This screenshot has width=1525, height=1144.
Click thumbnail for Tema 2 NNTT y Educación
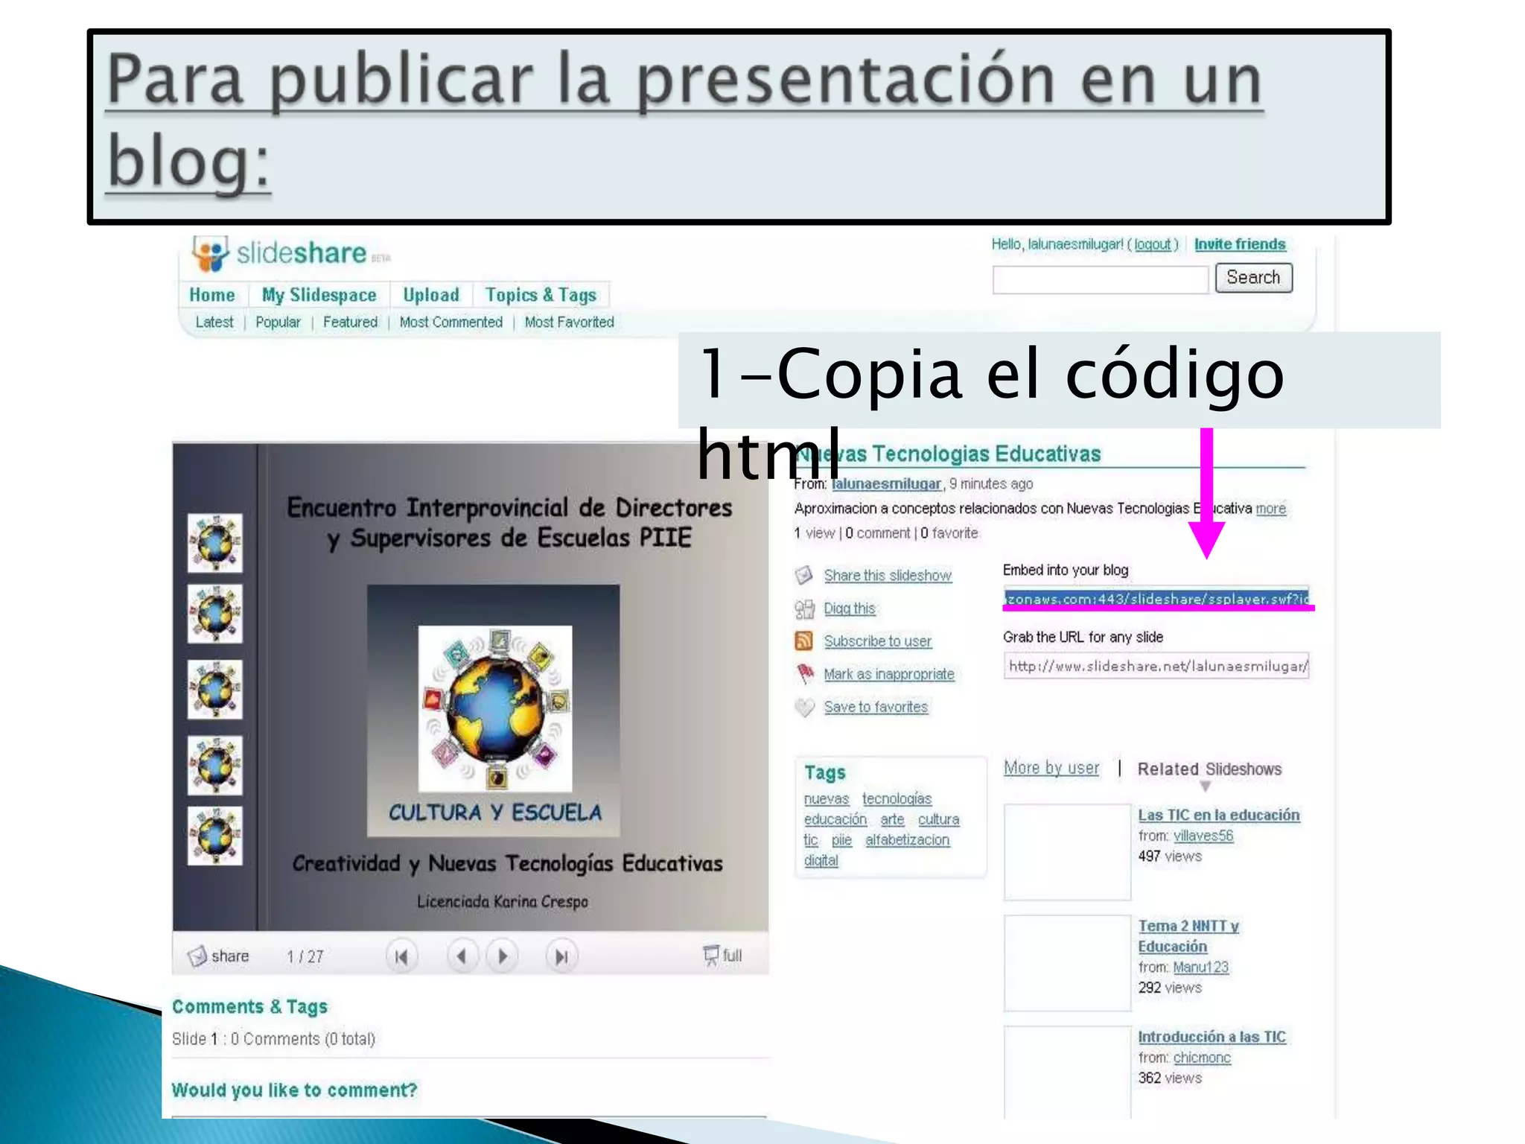[x=1067, y=963]
